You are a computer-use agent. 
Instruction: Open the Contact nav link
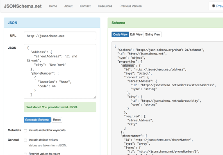tap(85, 6)
